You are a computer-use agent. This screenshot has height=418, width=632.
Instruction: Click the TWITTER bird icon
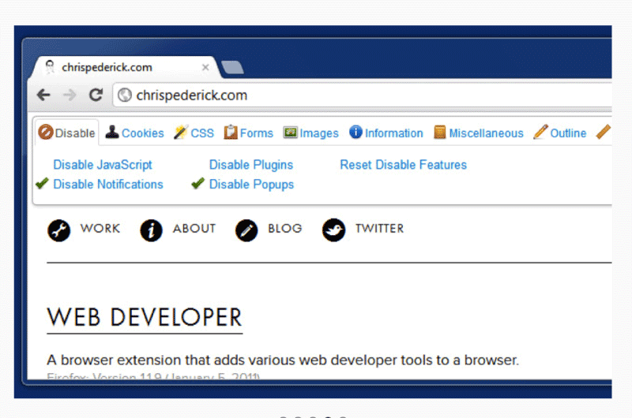click(333, 230)
